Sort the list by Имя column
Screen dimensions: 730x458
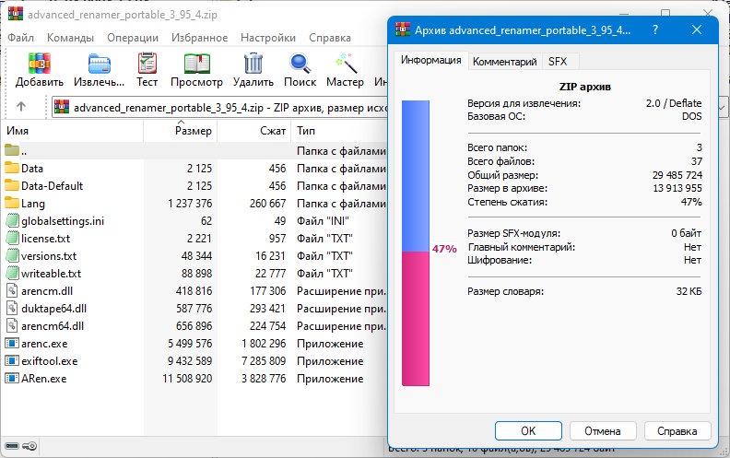click(72, 131)
